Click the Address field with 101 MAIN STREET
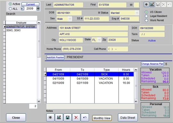This screenshot has width=173, height=123. point(93,28)
